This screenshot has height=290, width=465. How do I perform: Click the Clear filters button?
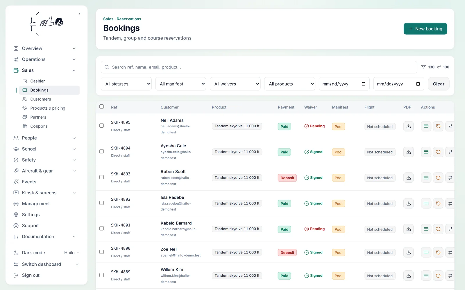tap(439, 84)
